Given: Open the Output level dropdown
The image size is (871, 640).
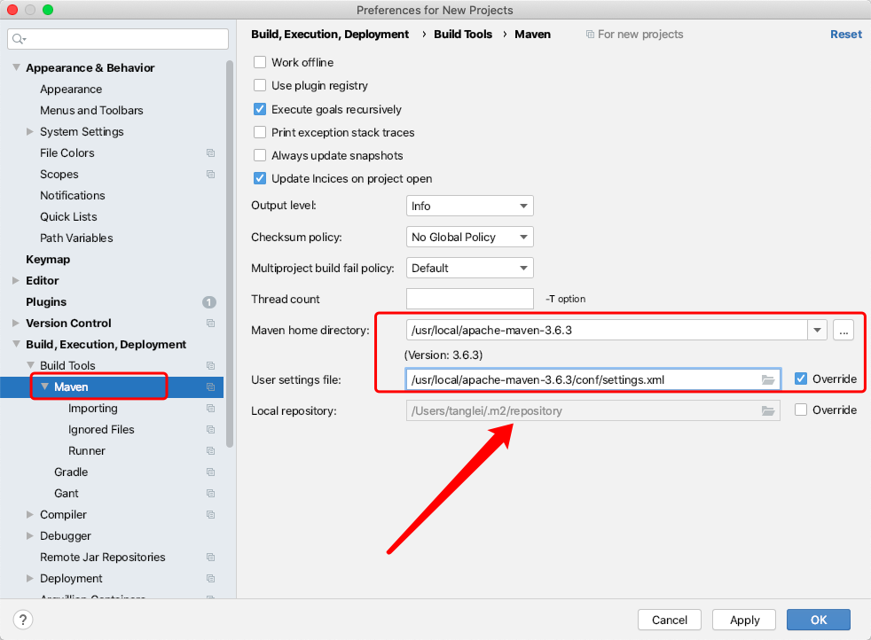Looking at the screenshot, I should pos(469,206).
